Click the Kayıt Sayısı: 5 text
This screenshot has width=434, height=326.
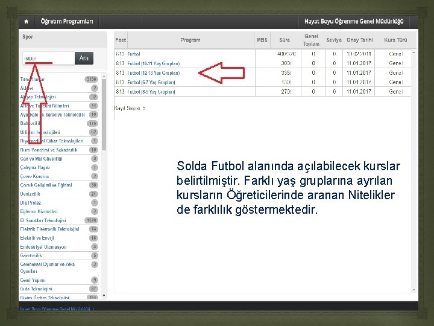tap(130, 108)
